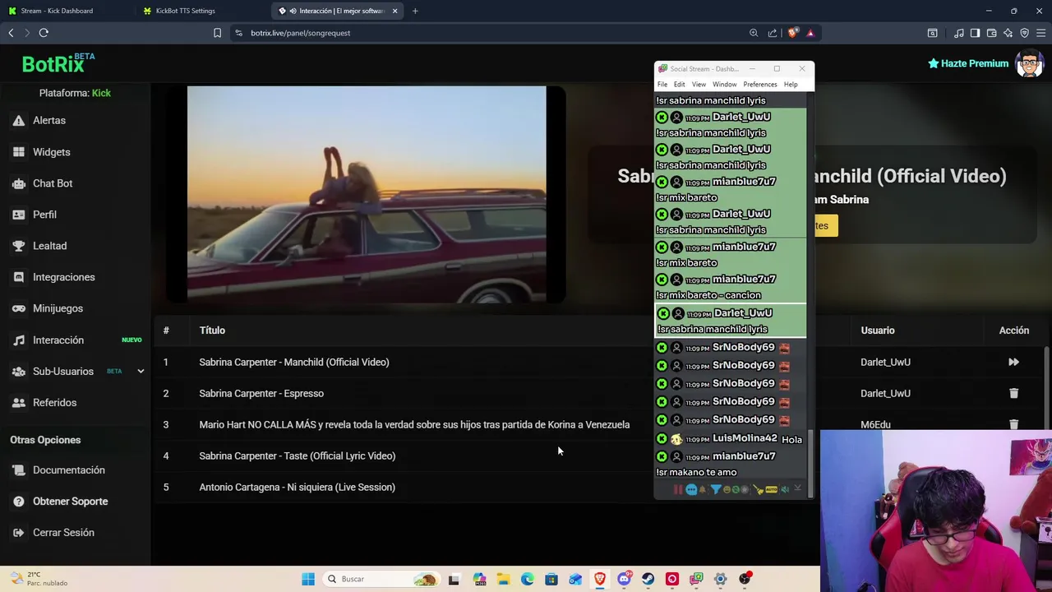This screenshot has height=592, width=1052.
Task: Click the broom clear-chat icon in Social Stream
Action: [758, 489]
